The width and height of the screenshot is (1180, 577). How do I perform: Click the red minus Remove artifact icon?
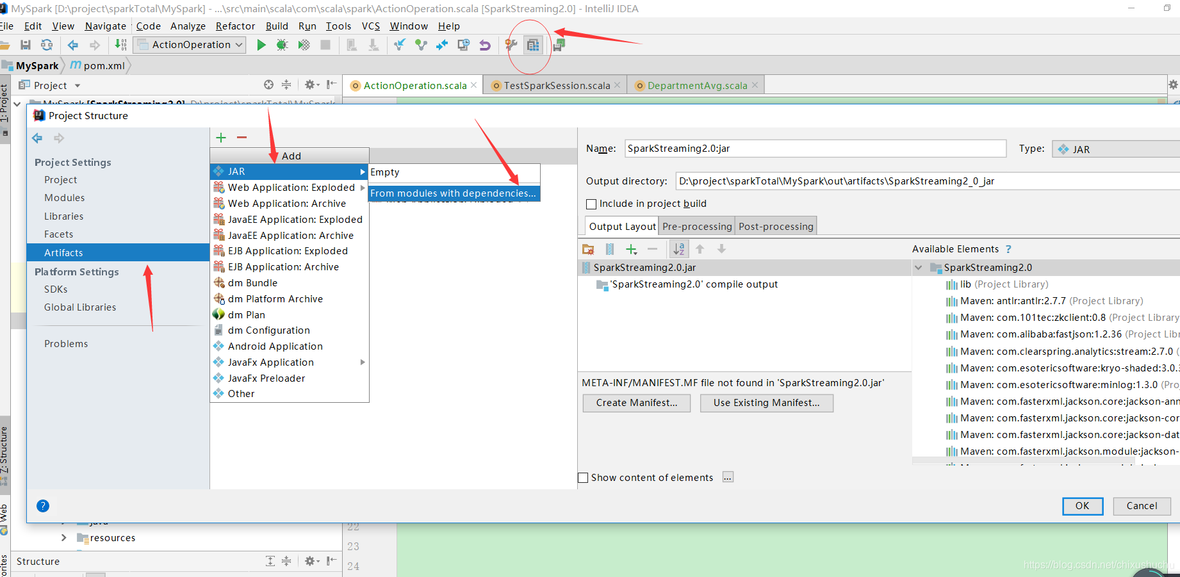(242, 138)
